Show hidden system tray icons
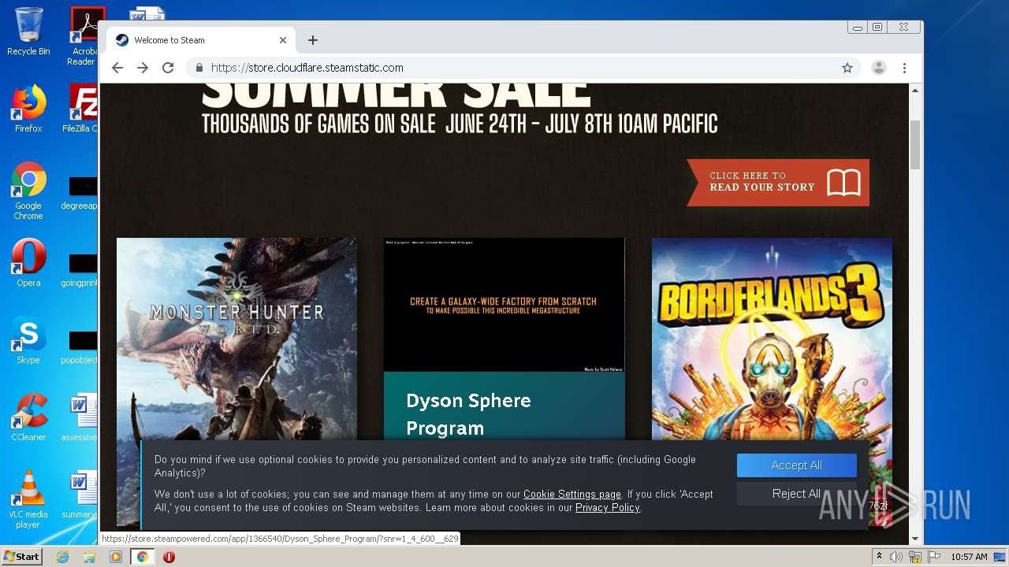Image resolution: width=1009 pixels, height=567 pixels. 880,557
